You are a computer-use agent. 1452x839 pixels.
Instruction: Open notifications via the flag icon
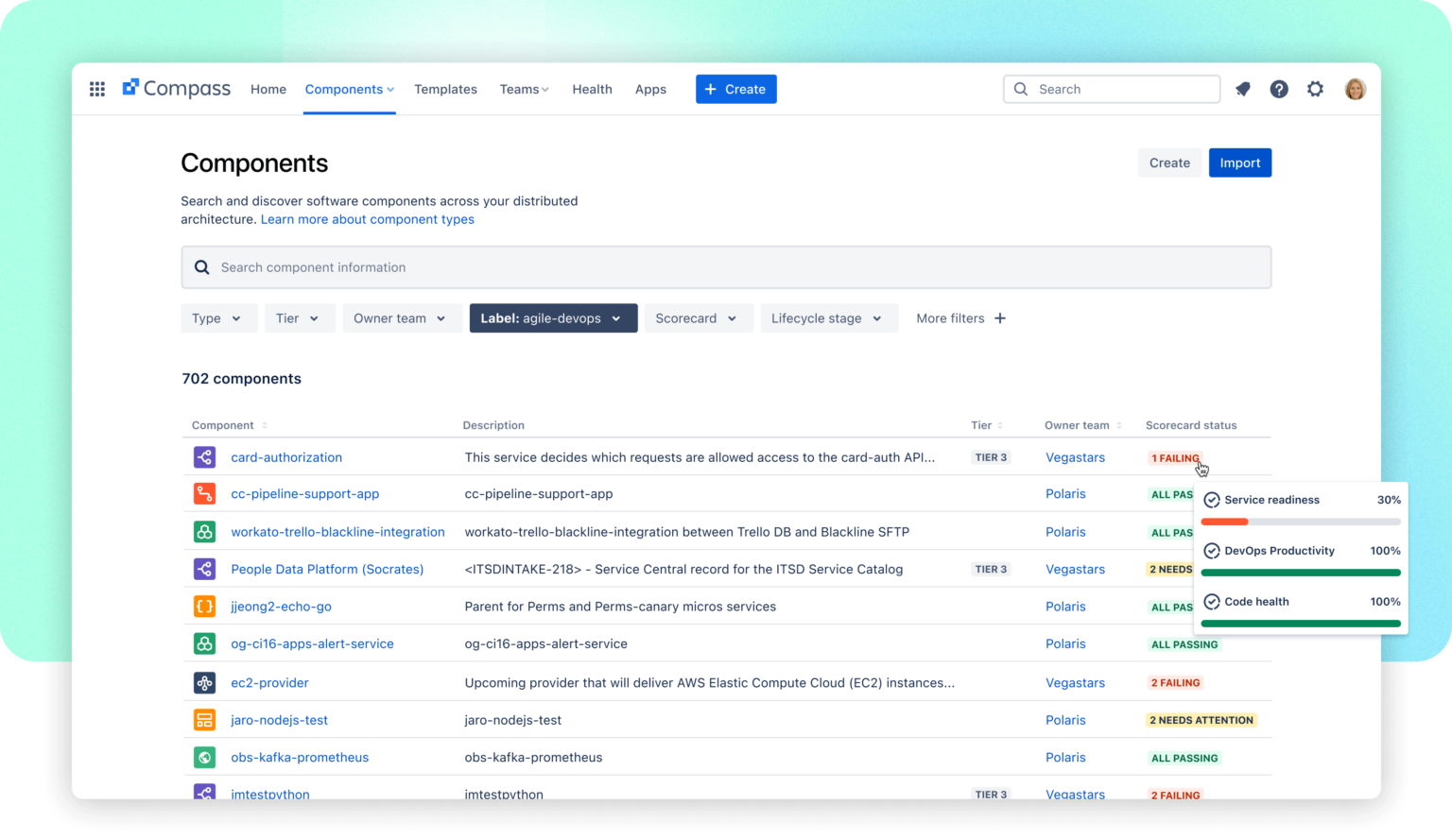(x=1242, y=89)
